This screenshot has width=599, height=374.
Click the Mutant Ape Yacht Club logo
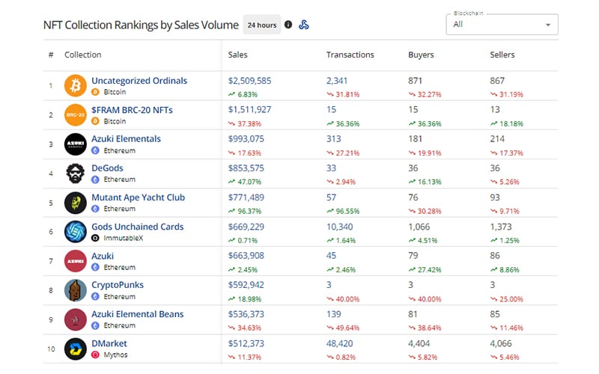pyautogui.click(x=76, y=203)
